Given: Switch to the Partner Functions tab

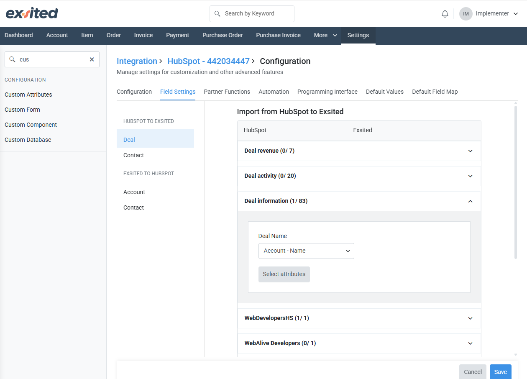Looking at the screenshot, I should (x=227, y=92).
